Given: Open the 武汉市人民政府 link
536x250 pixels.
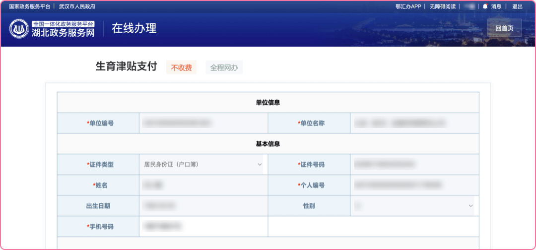Looking at the screenshot, I should [x=77, y=6].
